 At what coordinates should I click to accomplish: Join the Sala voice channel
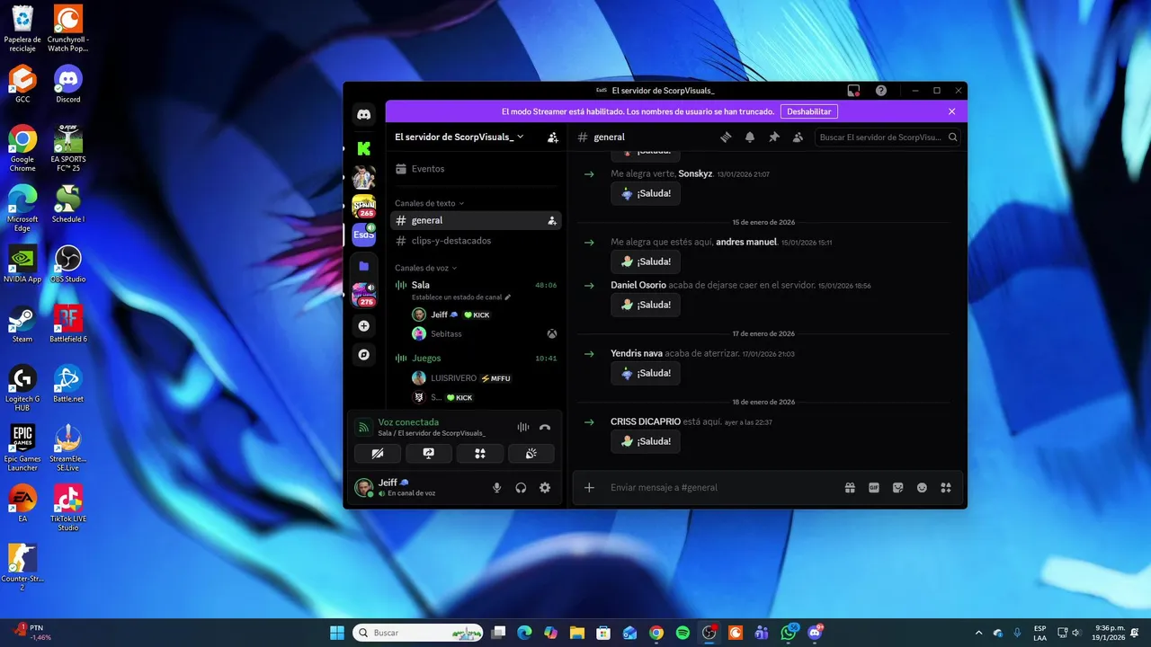[x=476, y=285]
